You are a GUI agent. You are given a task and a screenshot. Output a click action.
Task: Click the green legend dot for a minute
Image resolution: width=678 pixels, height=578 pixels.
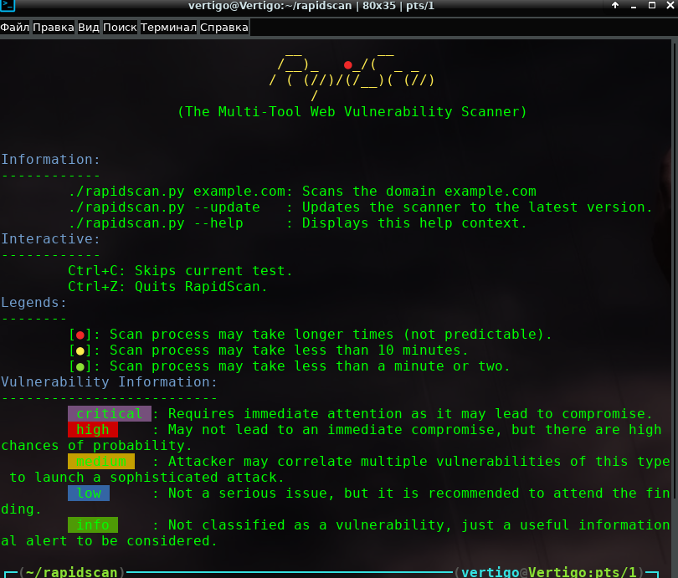click(x=80, y=366)
